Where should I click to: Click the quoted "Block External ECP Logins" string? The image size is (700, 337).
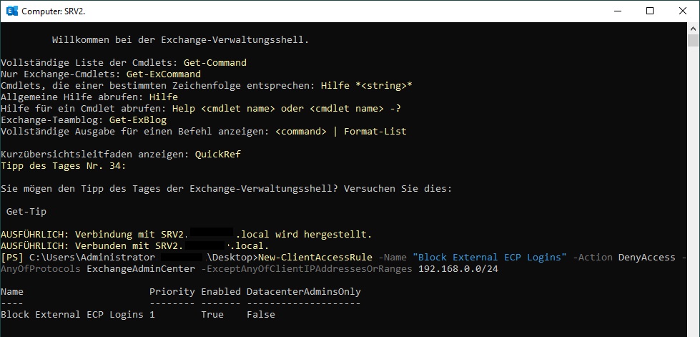pos(490,257)
